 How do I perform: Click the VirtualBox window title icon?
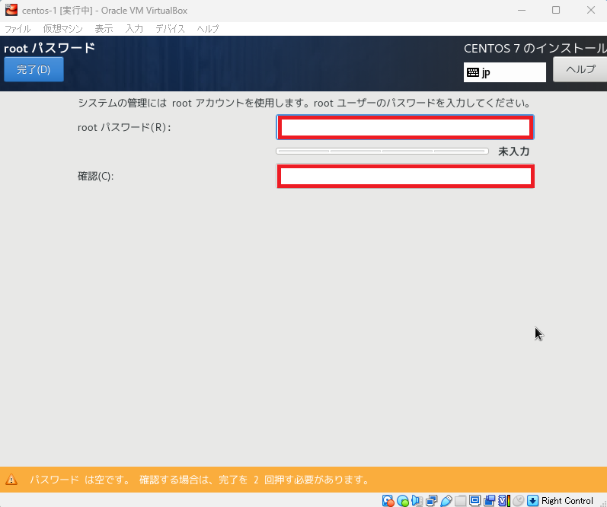tap(11, 10)
